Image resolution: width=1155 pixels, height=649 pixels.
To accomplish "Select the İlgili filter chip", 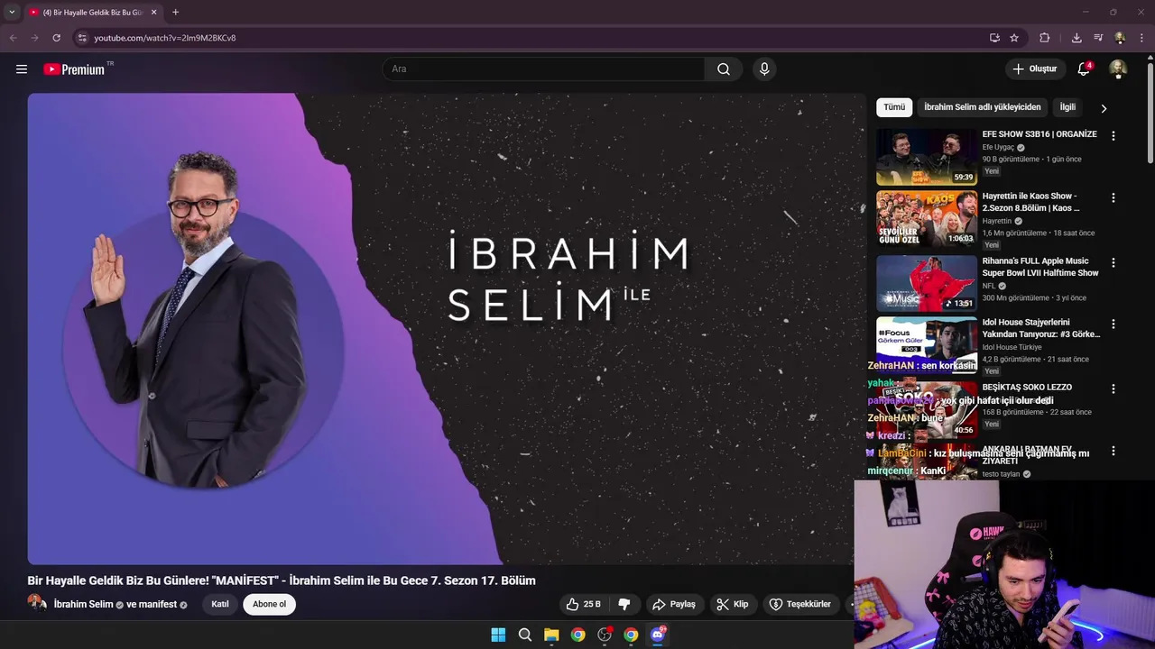I will [1067, 107].
